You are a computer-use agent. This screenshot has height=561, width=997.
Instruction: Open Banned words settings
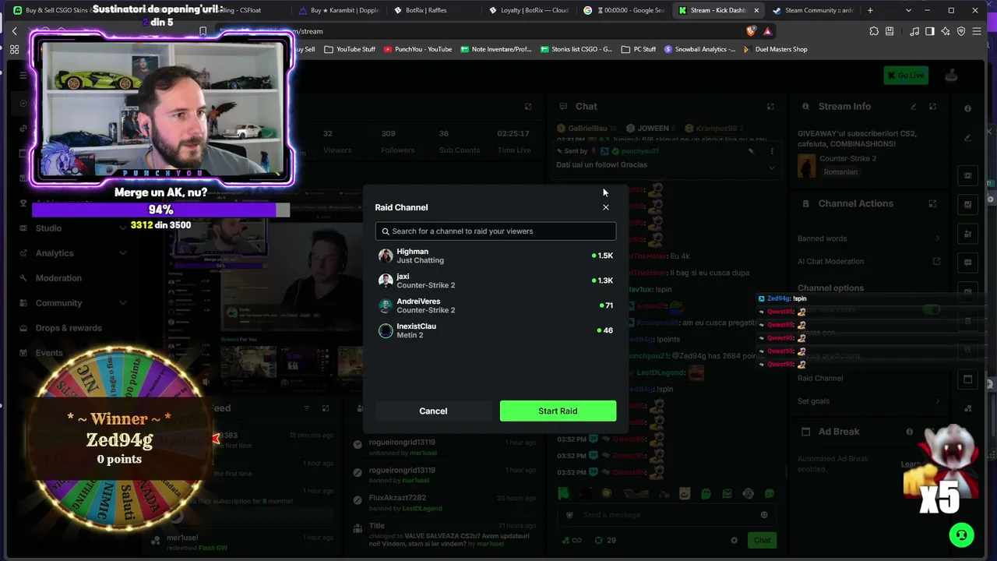[868, 238]
